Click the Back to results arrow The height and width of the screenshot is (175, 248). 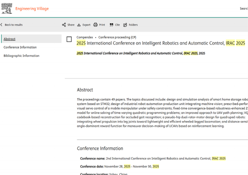(1, 25)
